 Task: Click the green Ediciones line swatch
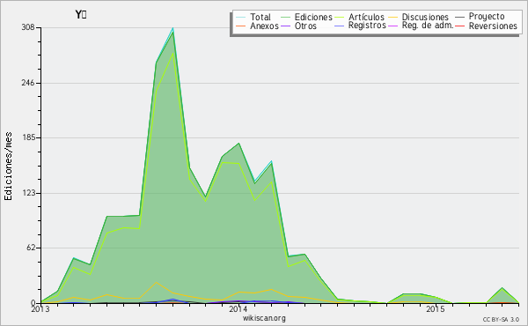coord(285,18)
